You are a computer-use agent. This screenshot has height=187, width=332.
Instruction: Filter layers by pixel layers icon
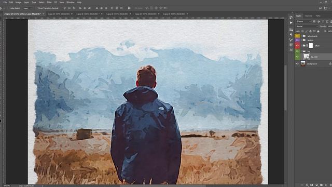tap(314, 21)
